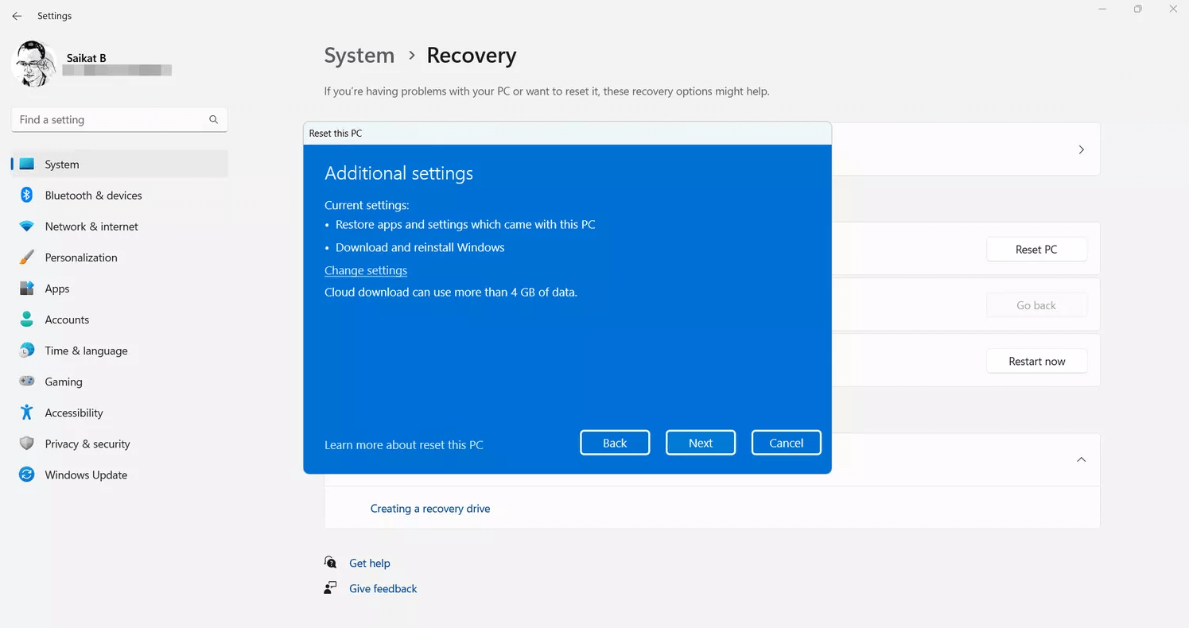
Task: Select System in the sidebar navigation
Action: [x=62, y=164]
